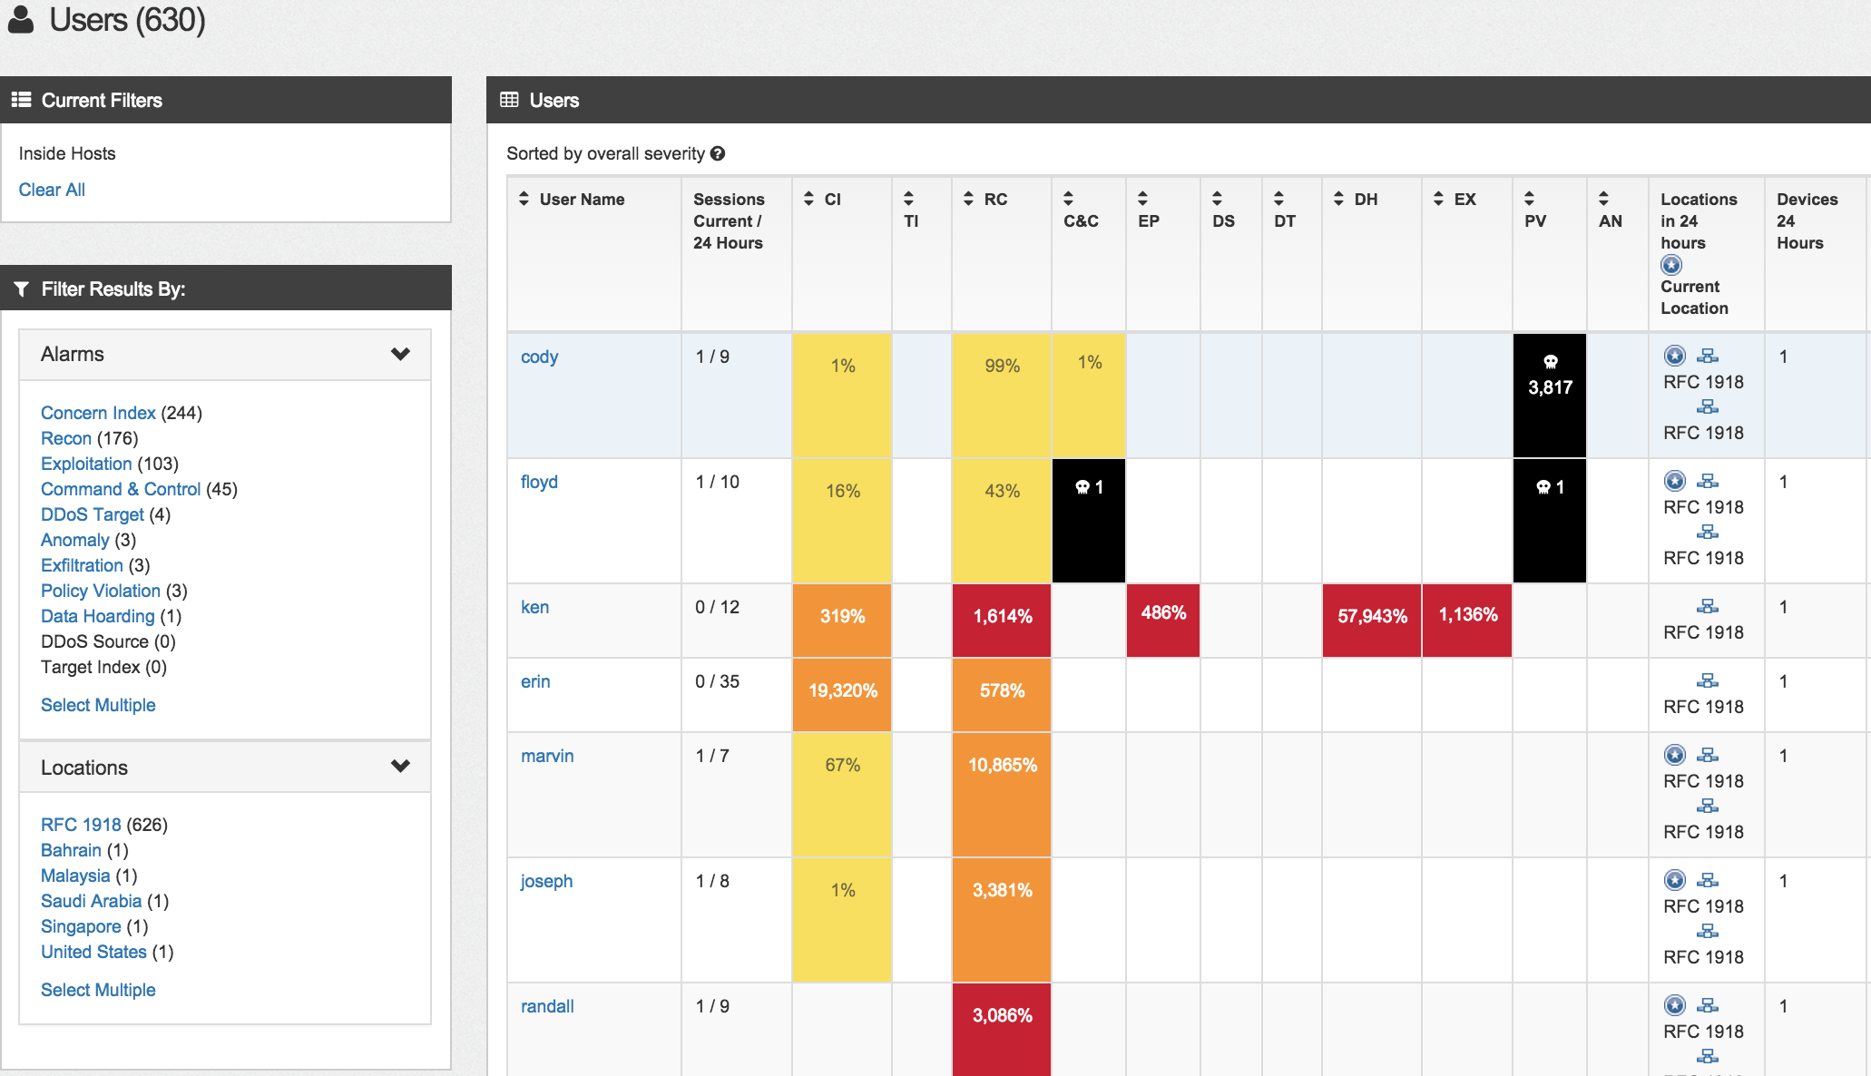Click ken's RFC 1918 network icon
This screenshot has height=1076, width=1871.
pyautogui.click(x=1707, y=606)
